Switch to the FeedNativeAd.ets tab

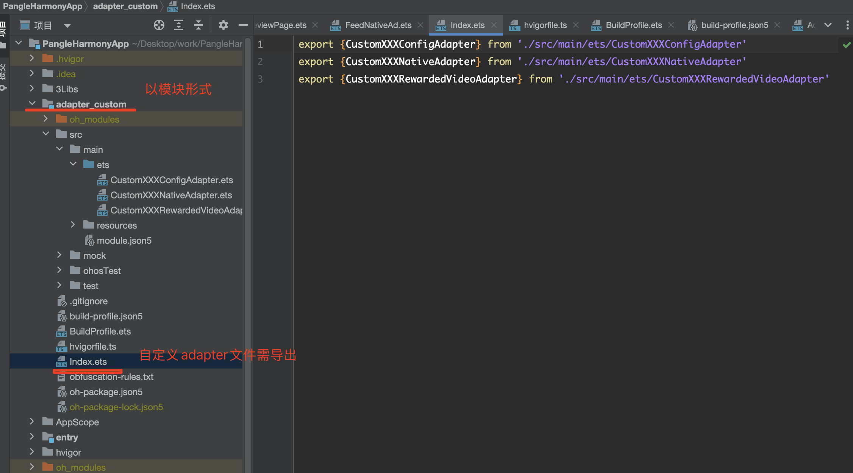[378, 25]
